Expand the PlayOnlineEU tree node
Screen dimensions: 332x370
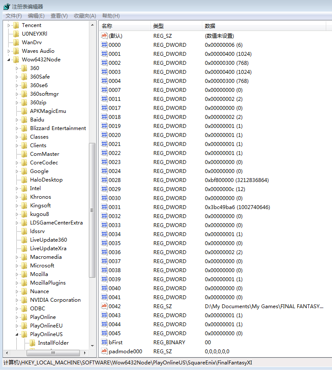point(17,326)
